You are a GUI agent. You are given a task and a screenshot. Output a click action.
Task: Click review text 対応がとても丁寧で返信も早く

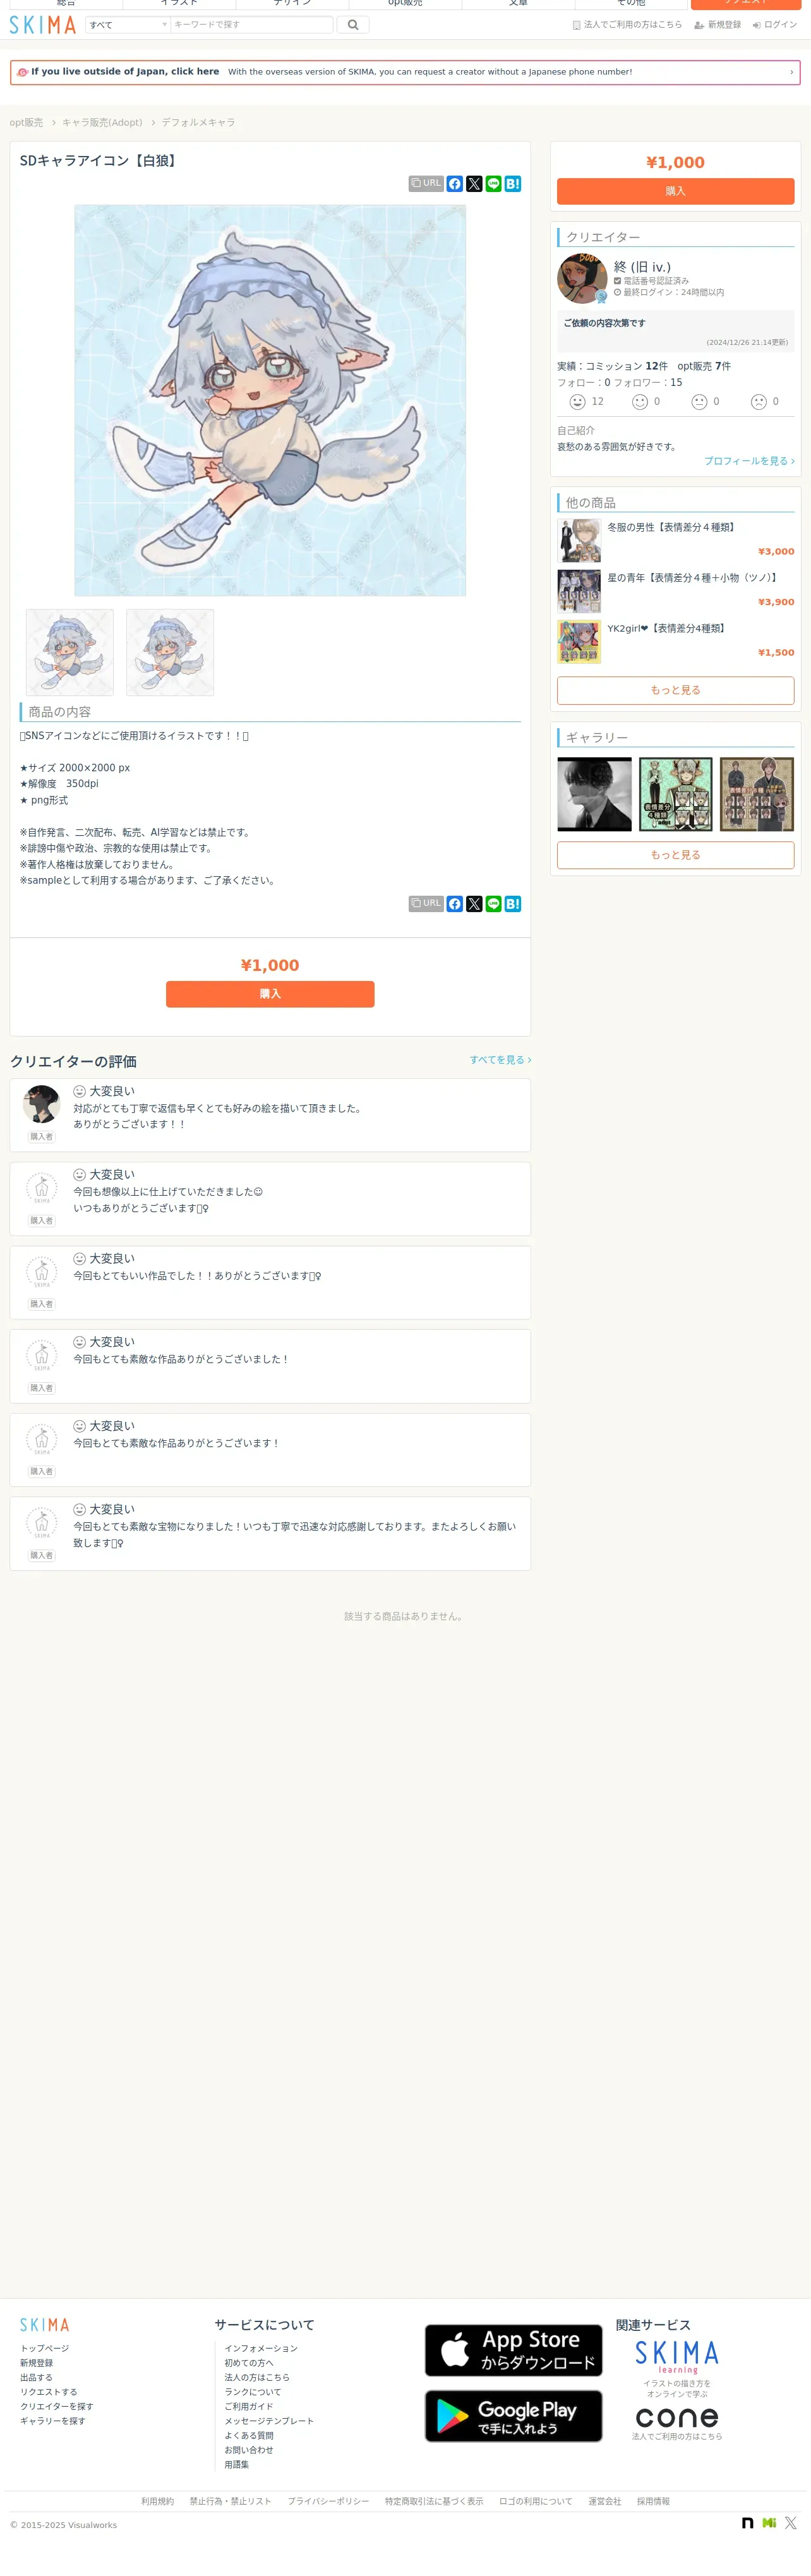click(217, 1108)
